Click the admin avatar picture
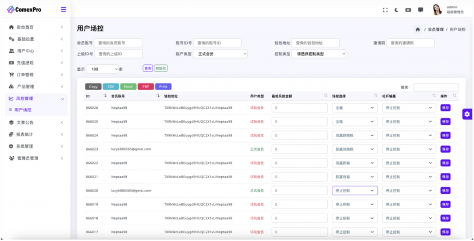The height and width of the screenshot is (241, 474). pyautogui.click(x=437, y=10)
